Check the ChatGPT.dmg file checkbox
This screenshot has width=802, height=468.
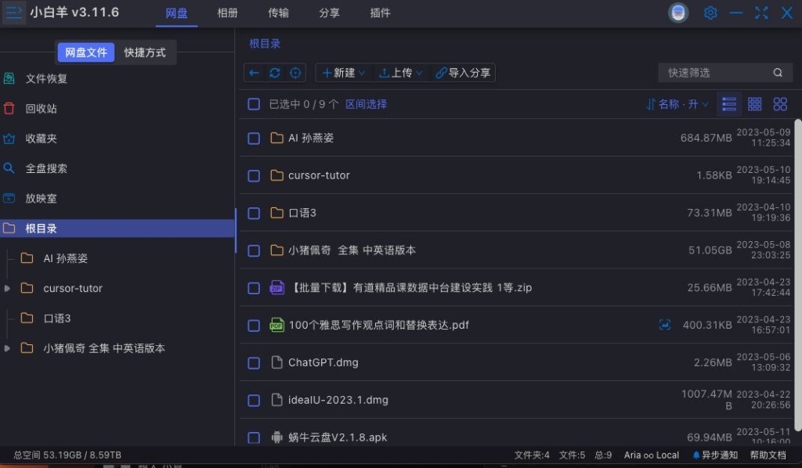click(x=254, y=362)
